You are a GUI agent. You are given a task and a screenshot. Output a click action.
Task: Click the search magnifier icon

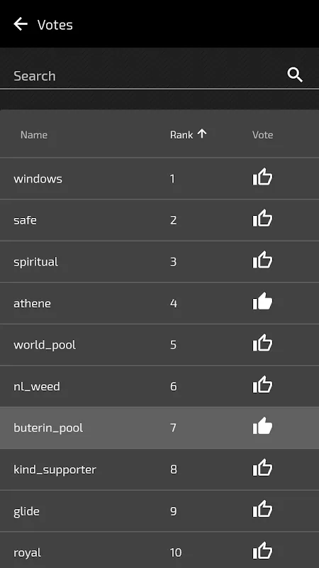(295, 75)
